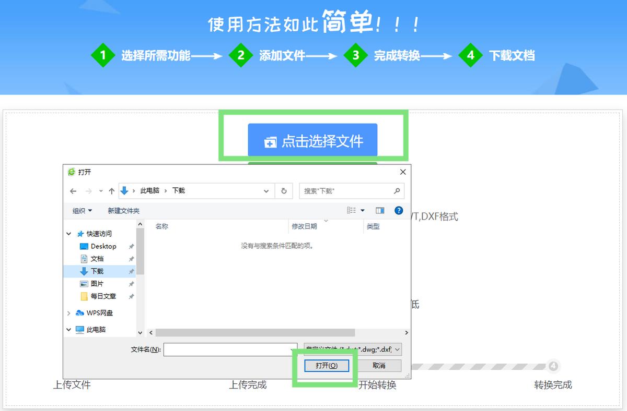Select 下载 in the navigation pane

(97, 271)
